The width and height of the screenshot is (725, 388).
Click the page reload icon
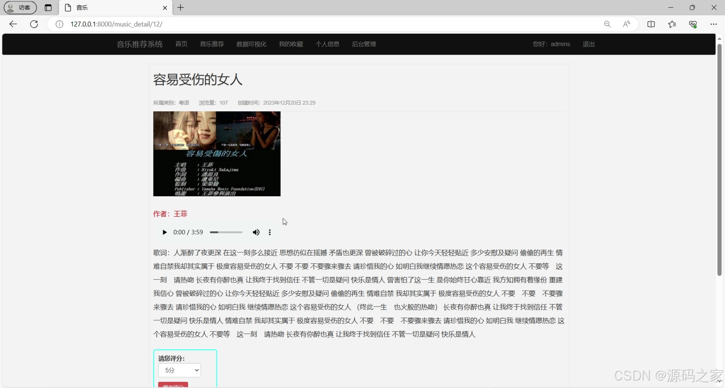34,24
